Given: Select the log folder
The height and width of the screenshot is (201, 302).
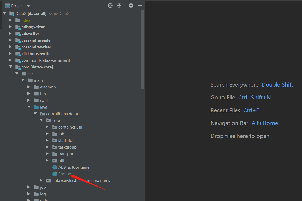Looking at the screenshot, I should point(43,194).
